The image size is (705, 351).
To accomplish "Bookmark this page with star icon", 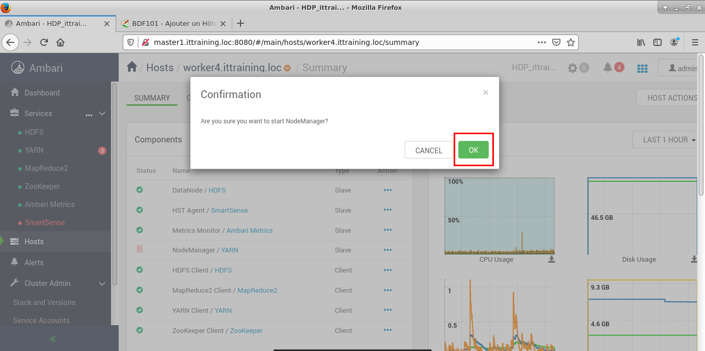I will coord(571,42).
